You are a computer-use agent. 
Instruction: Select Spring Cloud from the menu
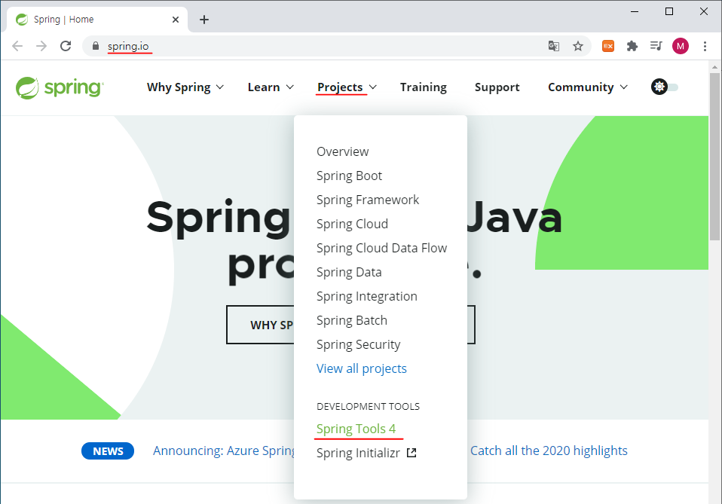(x=352, y=224)
